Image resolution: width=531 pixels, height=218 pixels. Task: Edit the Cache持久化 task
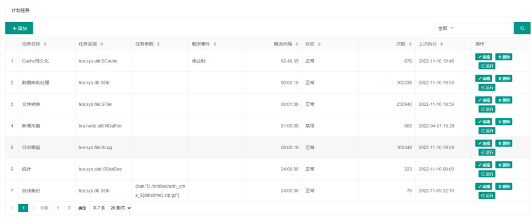point(483,57)
